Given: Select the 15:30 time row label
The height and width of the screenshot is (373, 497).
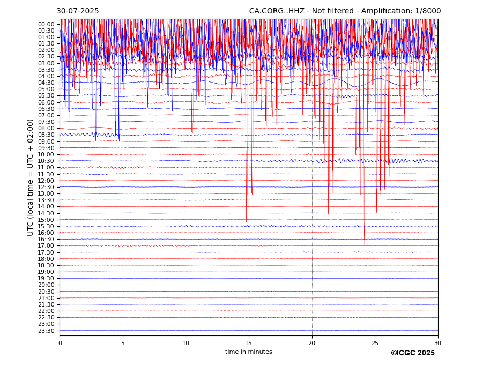Looking at the screenshot, I should (46, 227).
